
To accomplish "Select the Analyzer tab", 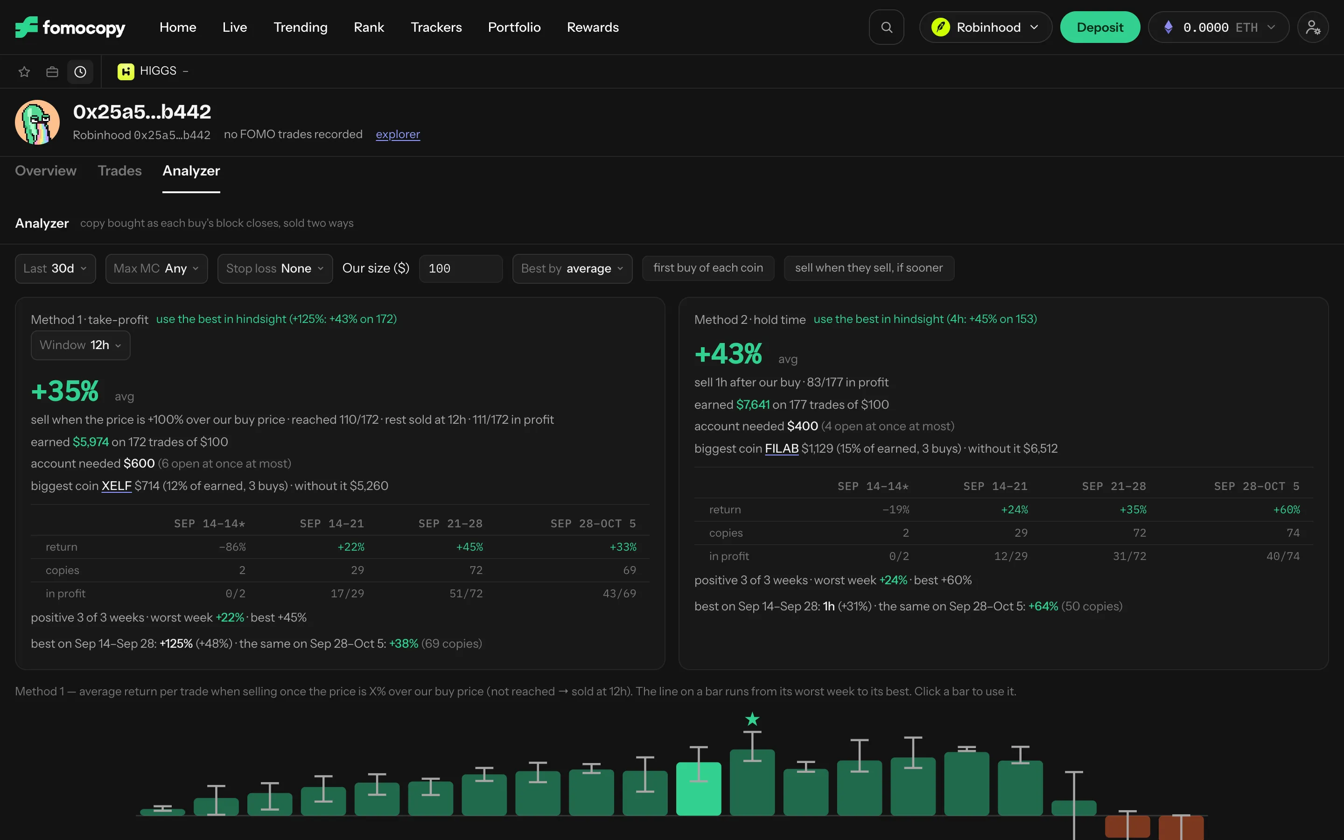I will [191, 171].
